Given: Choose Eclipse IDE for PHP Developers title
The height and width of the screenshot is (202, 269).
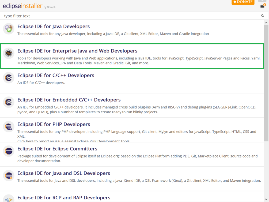Looking at the screenshot, I should pos(54,124).
